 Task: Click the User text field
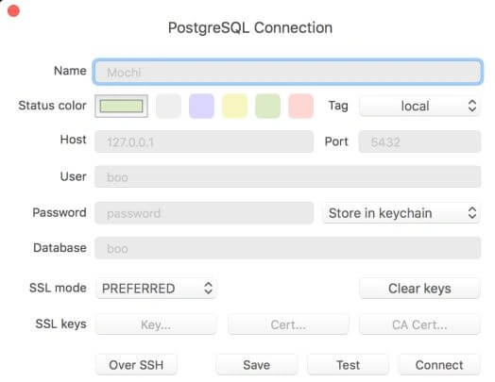pos(287,176)
